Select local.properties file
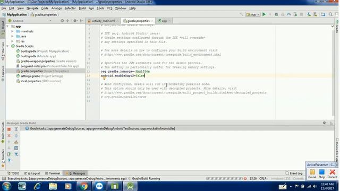Viewport: 340px width, 191px height. 38,81
